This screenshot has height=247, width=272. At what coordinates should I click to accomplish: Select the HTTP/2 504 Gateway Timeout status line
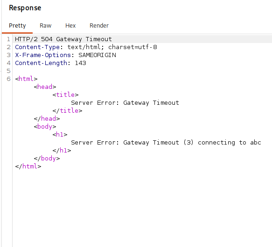[63, 39]
